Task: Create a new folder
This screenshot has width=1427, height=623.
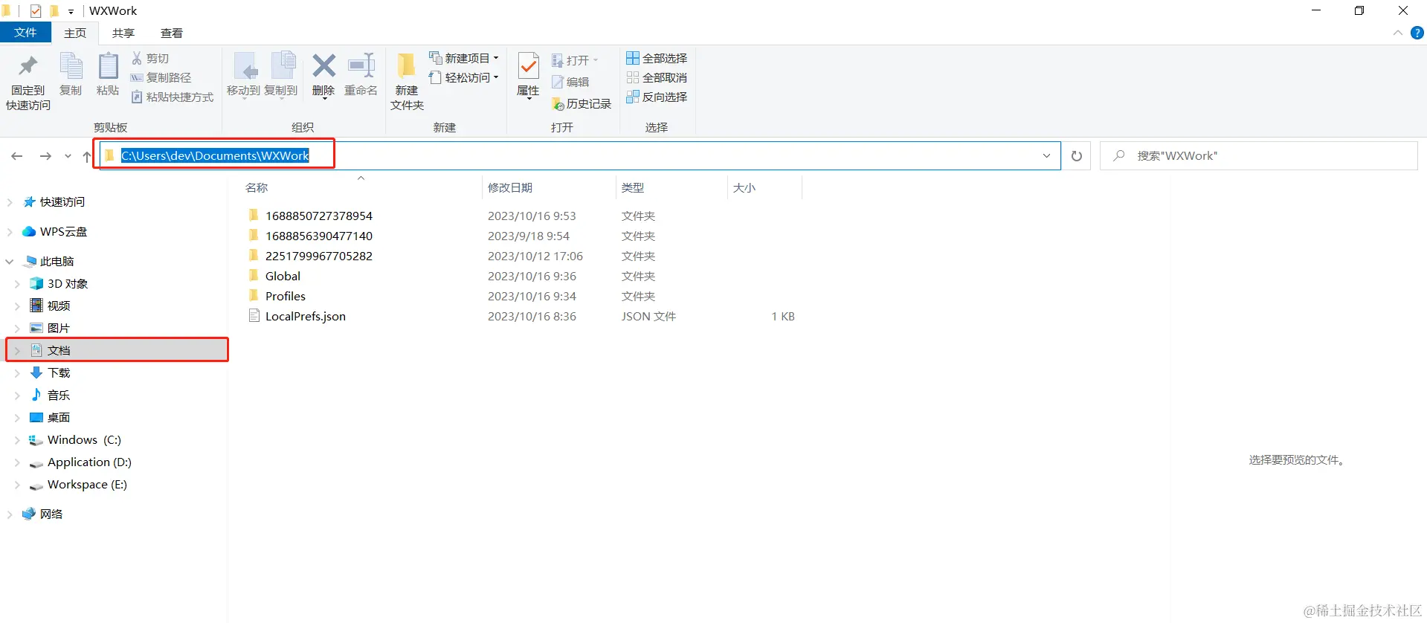Action: coord(407,82)
